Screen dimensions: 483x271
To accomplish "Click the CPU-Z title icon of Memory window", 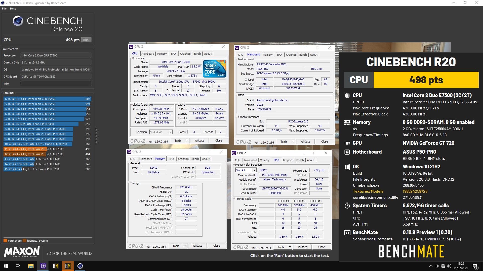I will click(x=129, y=152).
